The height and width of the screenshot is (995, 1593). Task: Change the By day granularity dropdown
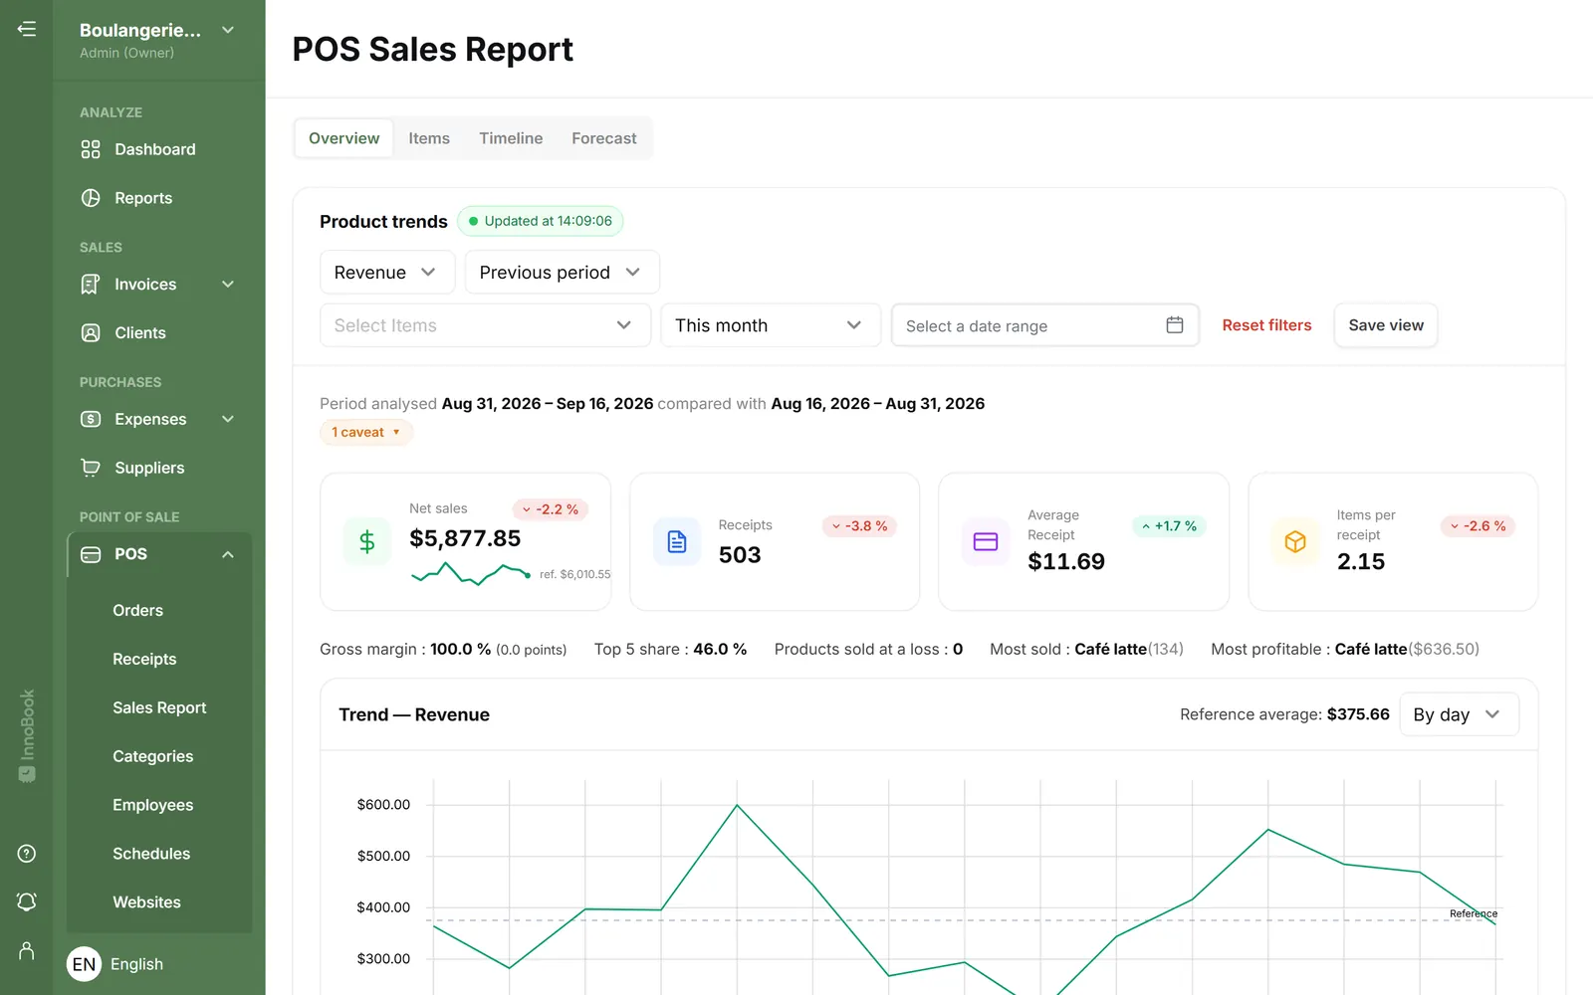(1459, 714)
